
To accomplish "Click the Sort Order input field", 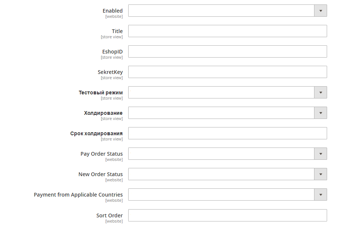I will pos(227,215).
